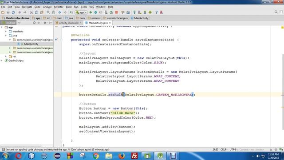Expand the res folder arrow
284x160 pixels.
(6, 56)
